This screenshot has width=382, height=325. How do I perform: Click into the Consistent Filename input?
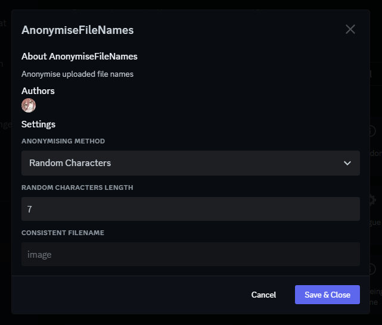[191, 254]
